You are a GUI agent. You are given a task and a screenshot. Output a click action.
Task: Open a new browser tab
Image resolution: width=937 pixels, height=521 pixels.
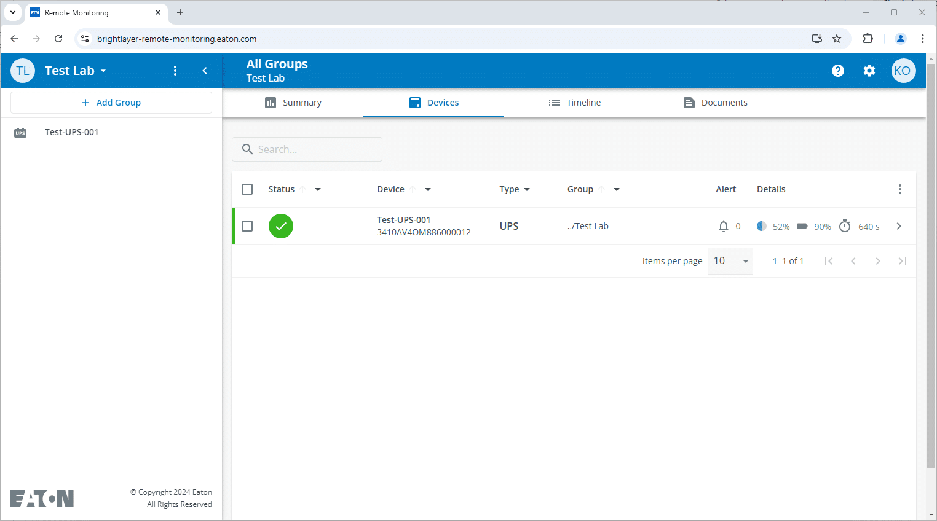180,12
